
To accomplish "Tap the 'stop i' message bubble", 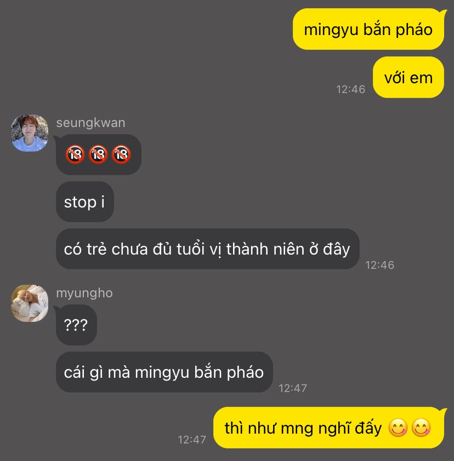I will point(85,201).
